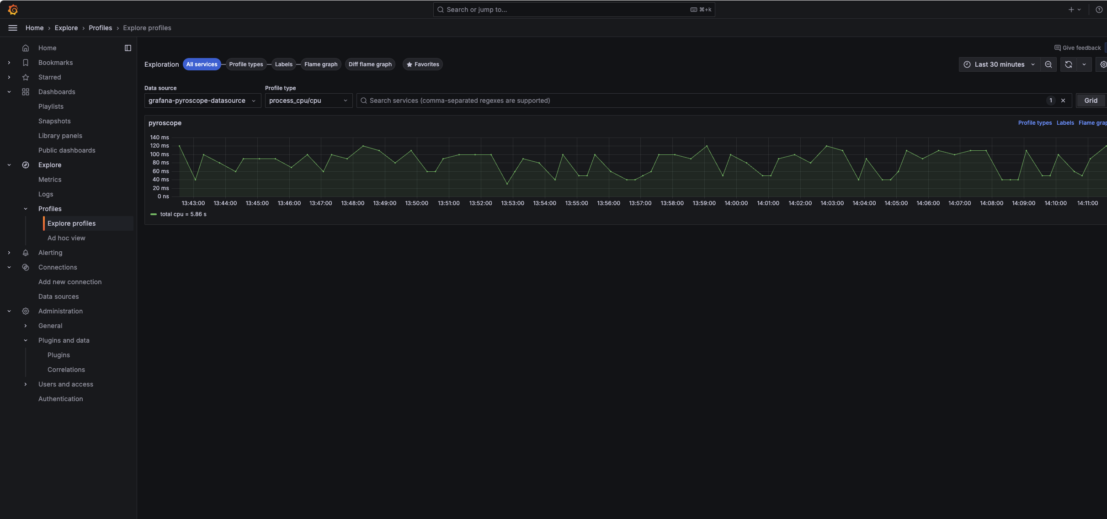
Task: Open the Grafana home icon
Action: pos(13,9)
